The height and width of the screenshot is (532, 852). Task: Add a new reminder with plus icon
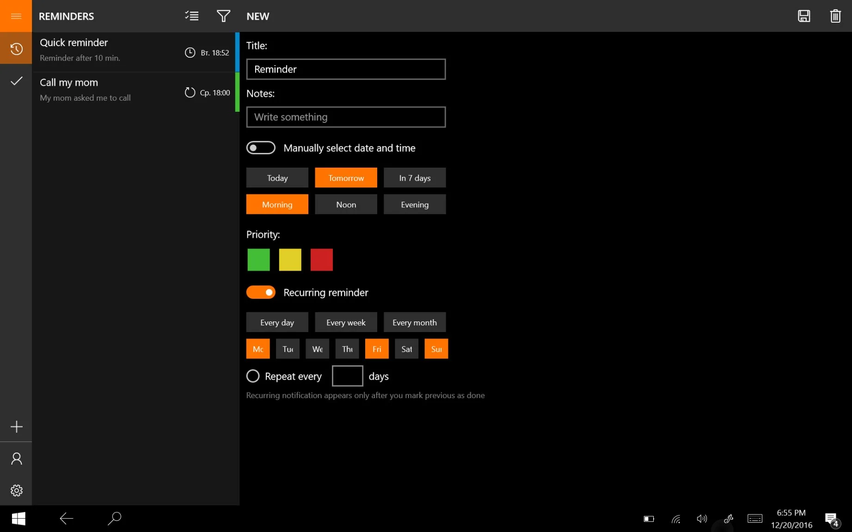tap(16, 427)
